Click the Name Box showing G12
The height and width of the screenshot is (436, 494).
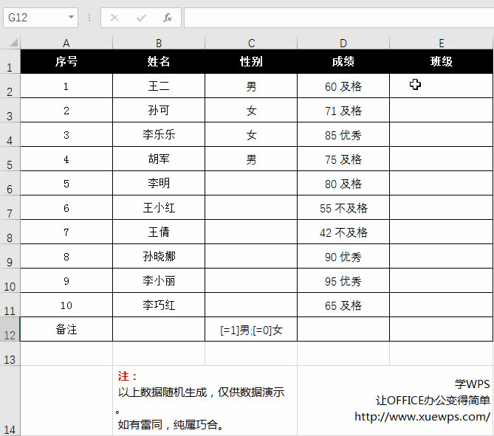click(x=41, y=17)
